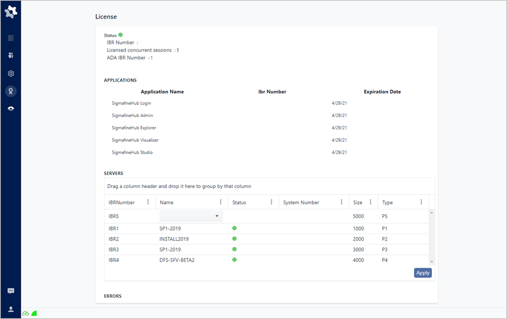Click the servers grid scroll down arrow
Screen dimensions: 507x319
click(432, 262)
